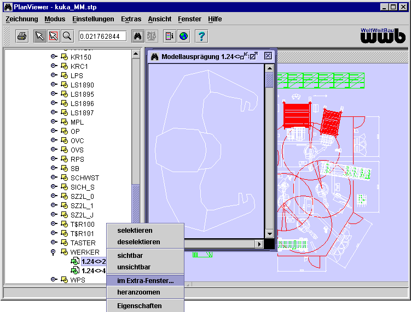Image resolution: width=411 pixels, height=312 pixels.
Task: Click the zoom factor input field
Action: (x=102, y=36)
